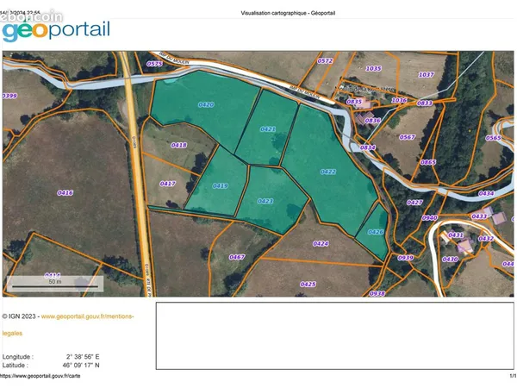517x388 pixels.
Task: Click parcel number 0835
Action: (354, 102)
